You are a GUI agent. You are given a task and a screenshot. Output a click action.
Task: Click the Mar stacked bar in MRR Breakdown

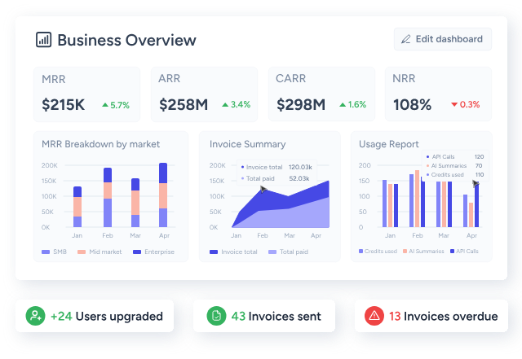click(135, 203)
